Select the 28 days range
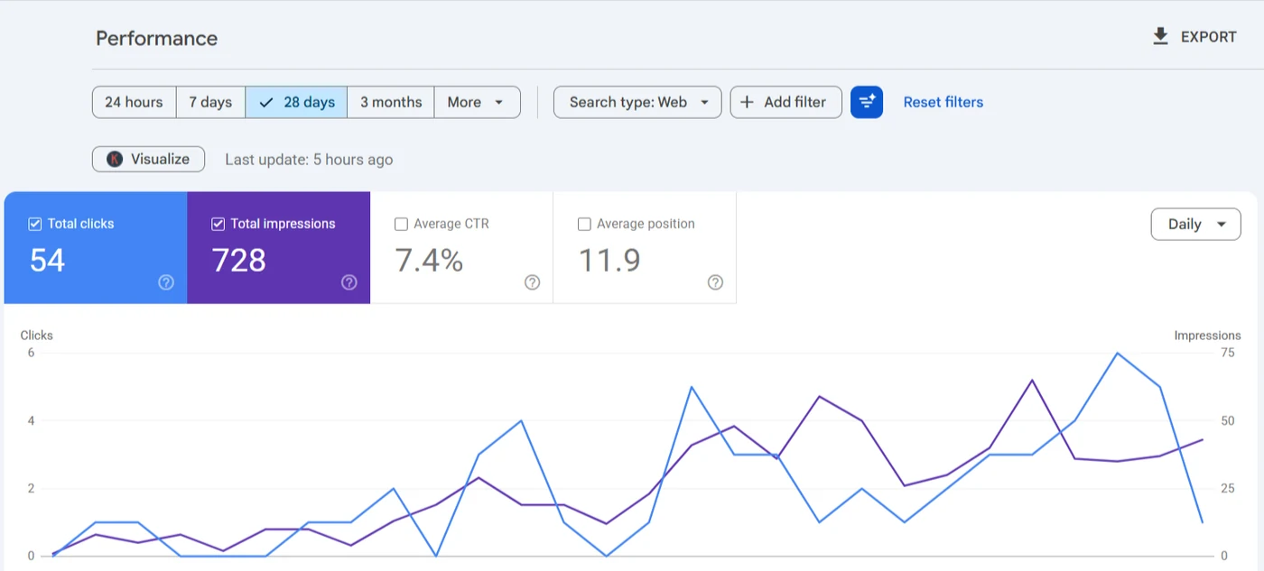 pos(296,102)
